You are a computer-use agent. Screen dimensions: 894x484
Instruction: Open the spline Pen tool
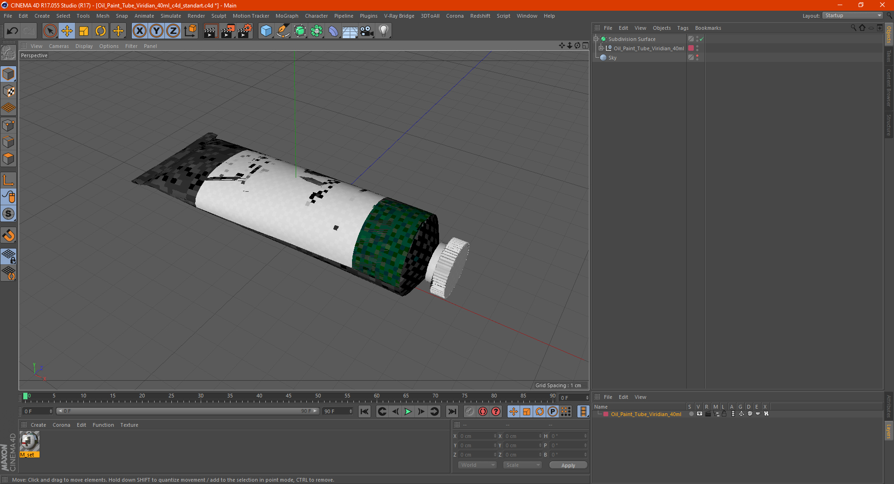click(x=283, y=31)
